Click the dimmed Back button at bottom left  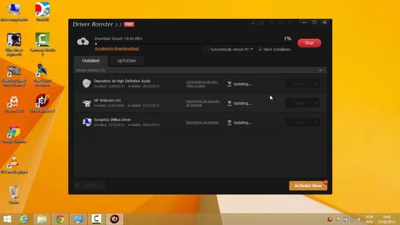89,186
